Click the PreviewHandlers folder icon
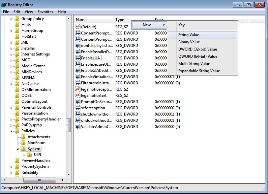Image resolution: width=268 pixels, height=194 pixels. click(17, 161)
